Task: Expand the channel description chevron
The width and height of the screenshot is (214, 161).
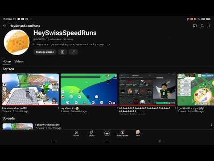Action: pyautogui.click(x=109, y=44)
